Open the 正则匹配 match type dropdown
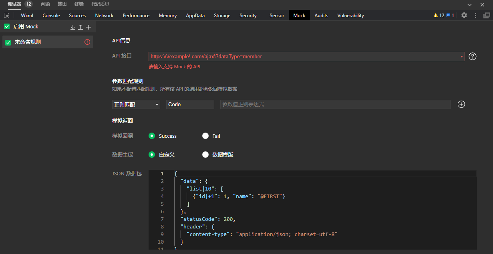493x254 pixels. click(136, 104)
